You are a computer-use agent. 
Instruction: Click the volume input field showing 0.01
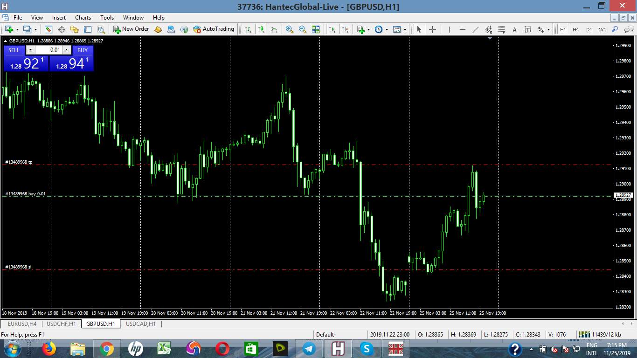pyautogui.click(x=49, y=50)
